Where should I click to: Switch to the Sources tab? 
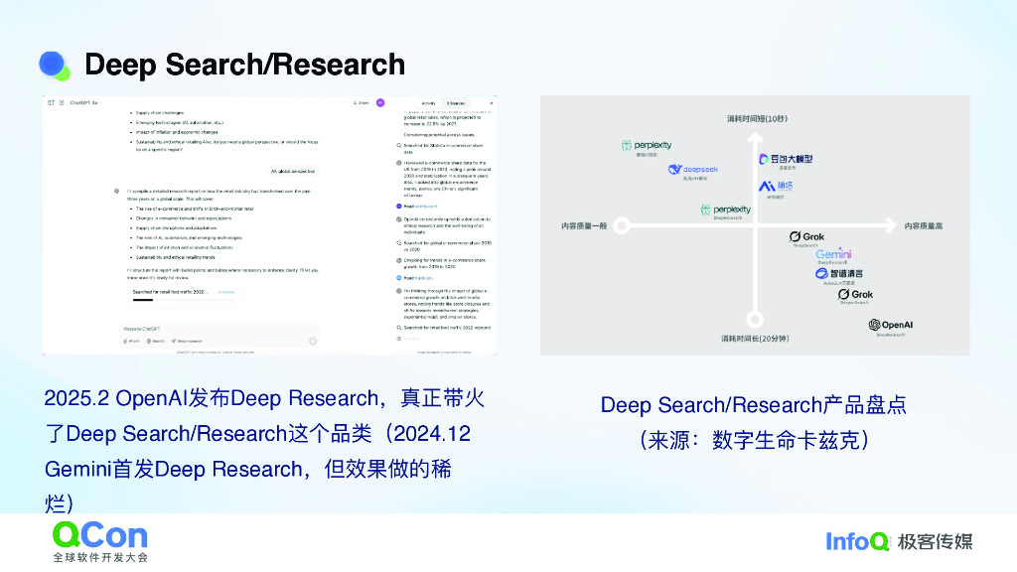455,103
